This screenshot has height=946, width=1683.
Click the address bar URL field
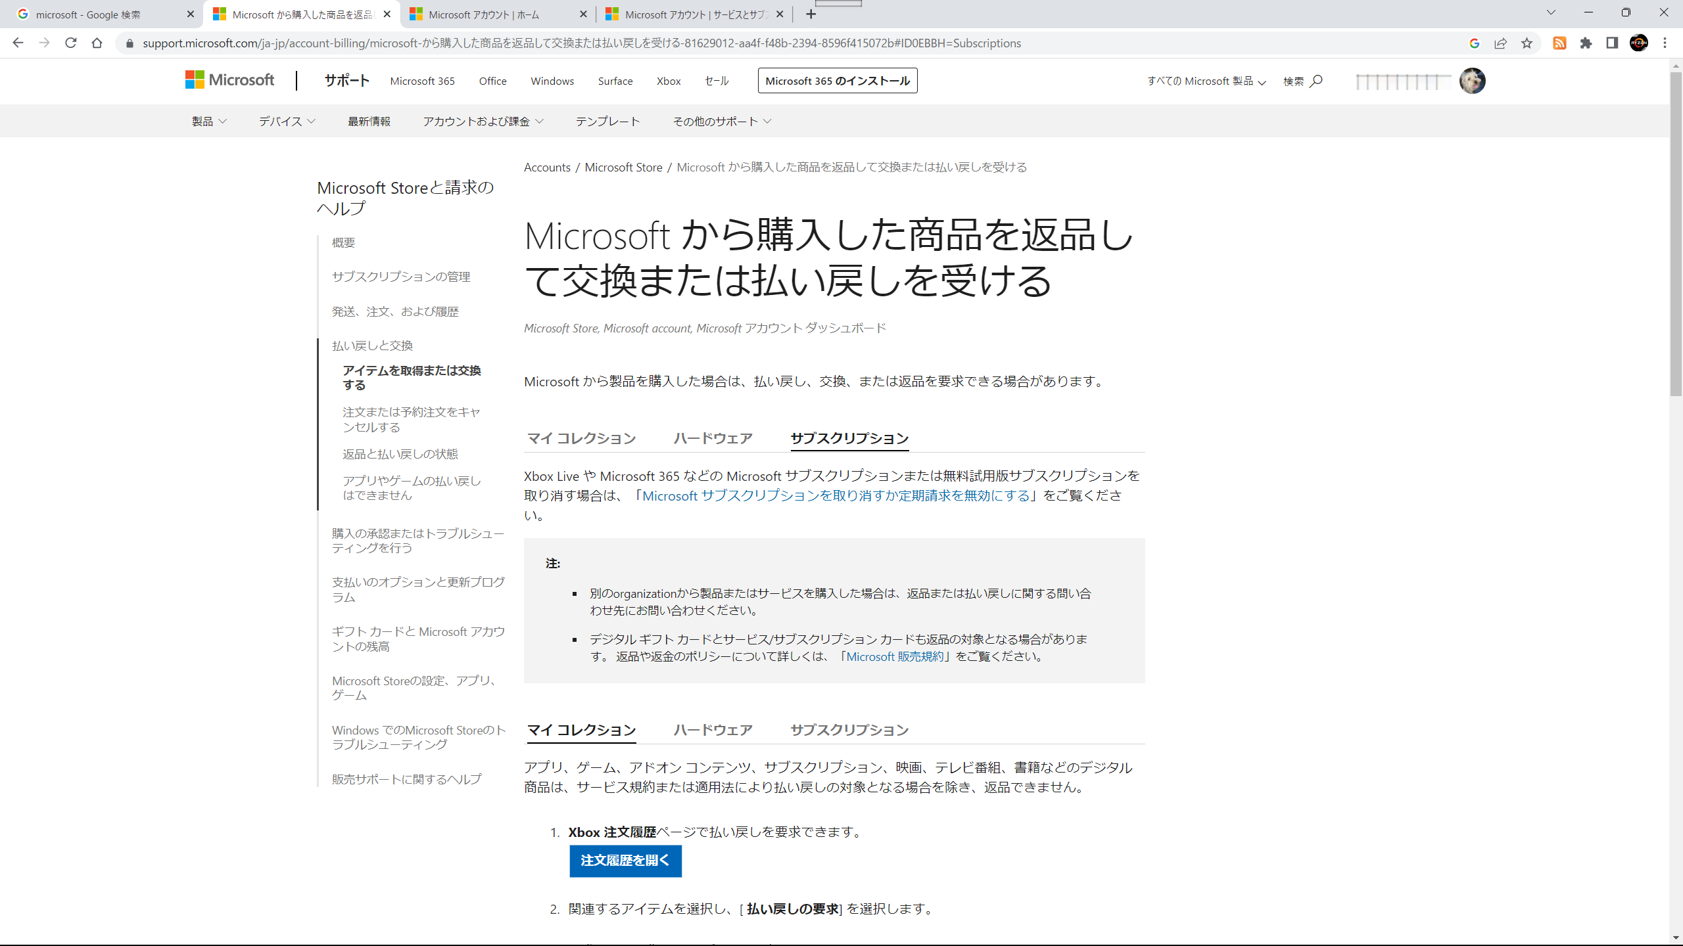point(789,43)
